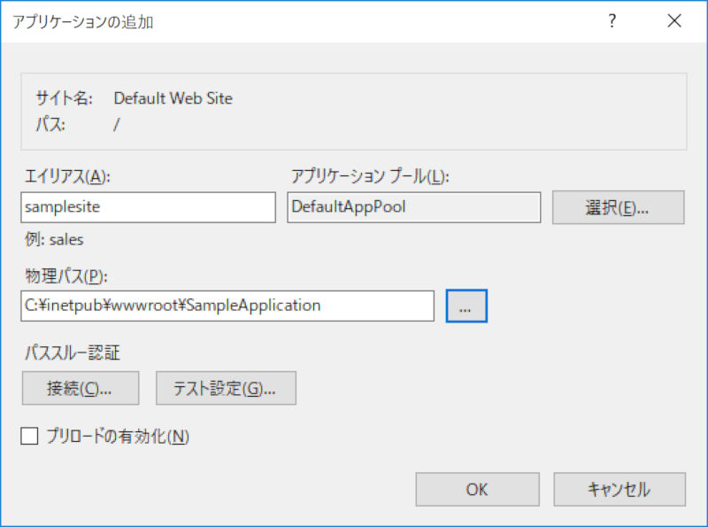Close the アプリケーションの追加 dialog
This screenshot has height=527, width=708.
(674, 20)
